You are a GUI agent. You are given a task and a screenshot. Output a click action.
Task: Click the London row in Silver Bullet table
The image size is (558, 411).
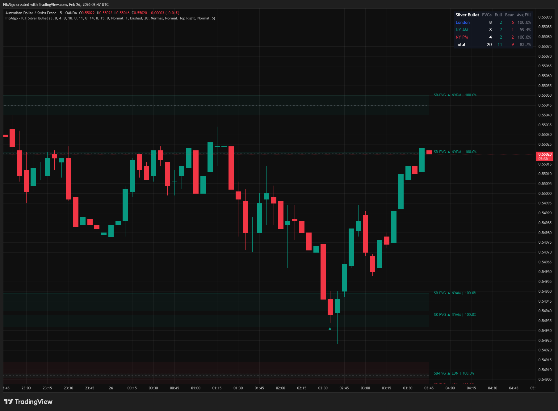pyautogui.click(x=462, y=22)
